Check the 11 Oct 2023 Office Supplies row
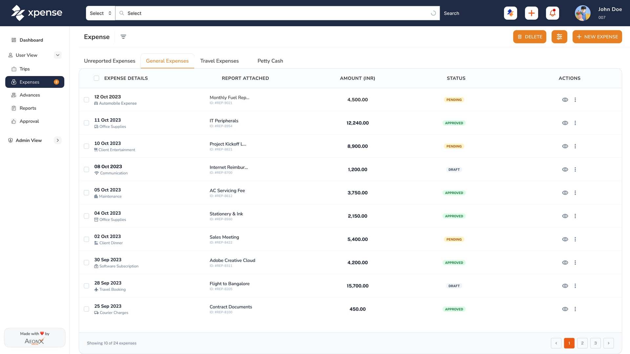 86,123
